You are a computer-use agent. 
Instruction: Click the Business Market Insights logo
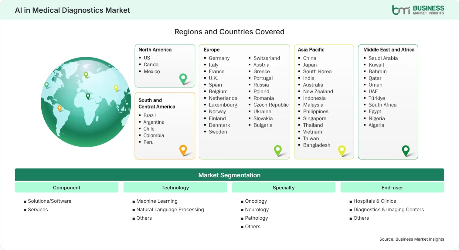click(x=418, y=10)
